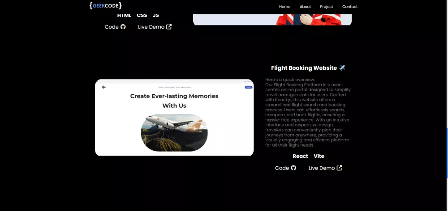
Task: Click the page vertical scrollbar thumb
Action: [447, 153]
